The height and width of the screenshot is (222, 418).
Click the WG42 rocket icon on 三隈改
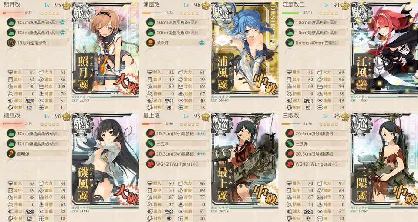(x=290, y=164)
